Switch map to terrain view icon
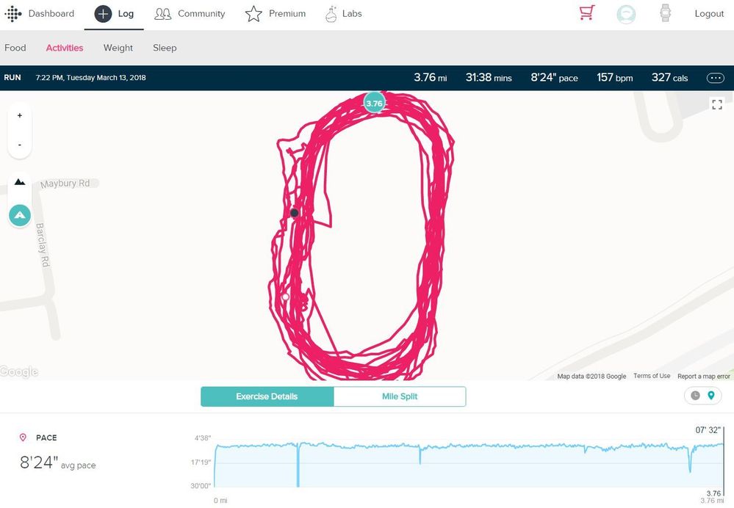Screen dimensions: 734x508 (19, 182)
